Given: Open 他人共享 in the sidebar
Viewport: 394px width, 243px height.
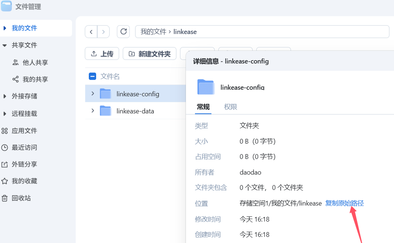Looking at the screenshot, I should click(x=30, y=62).
